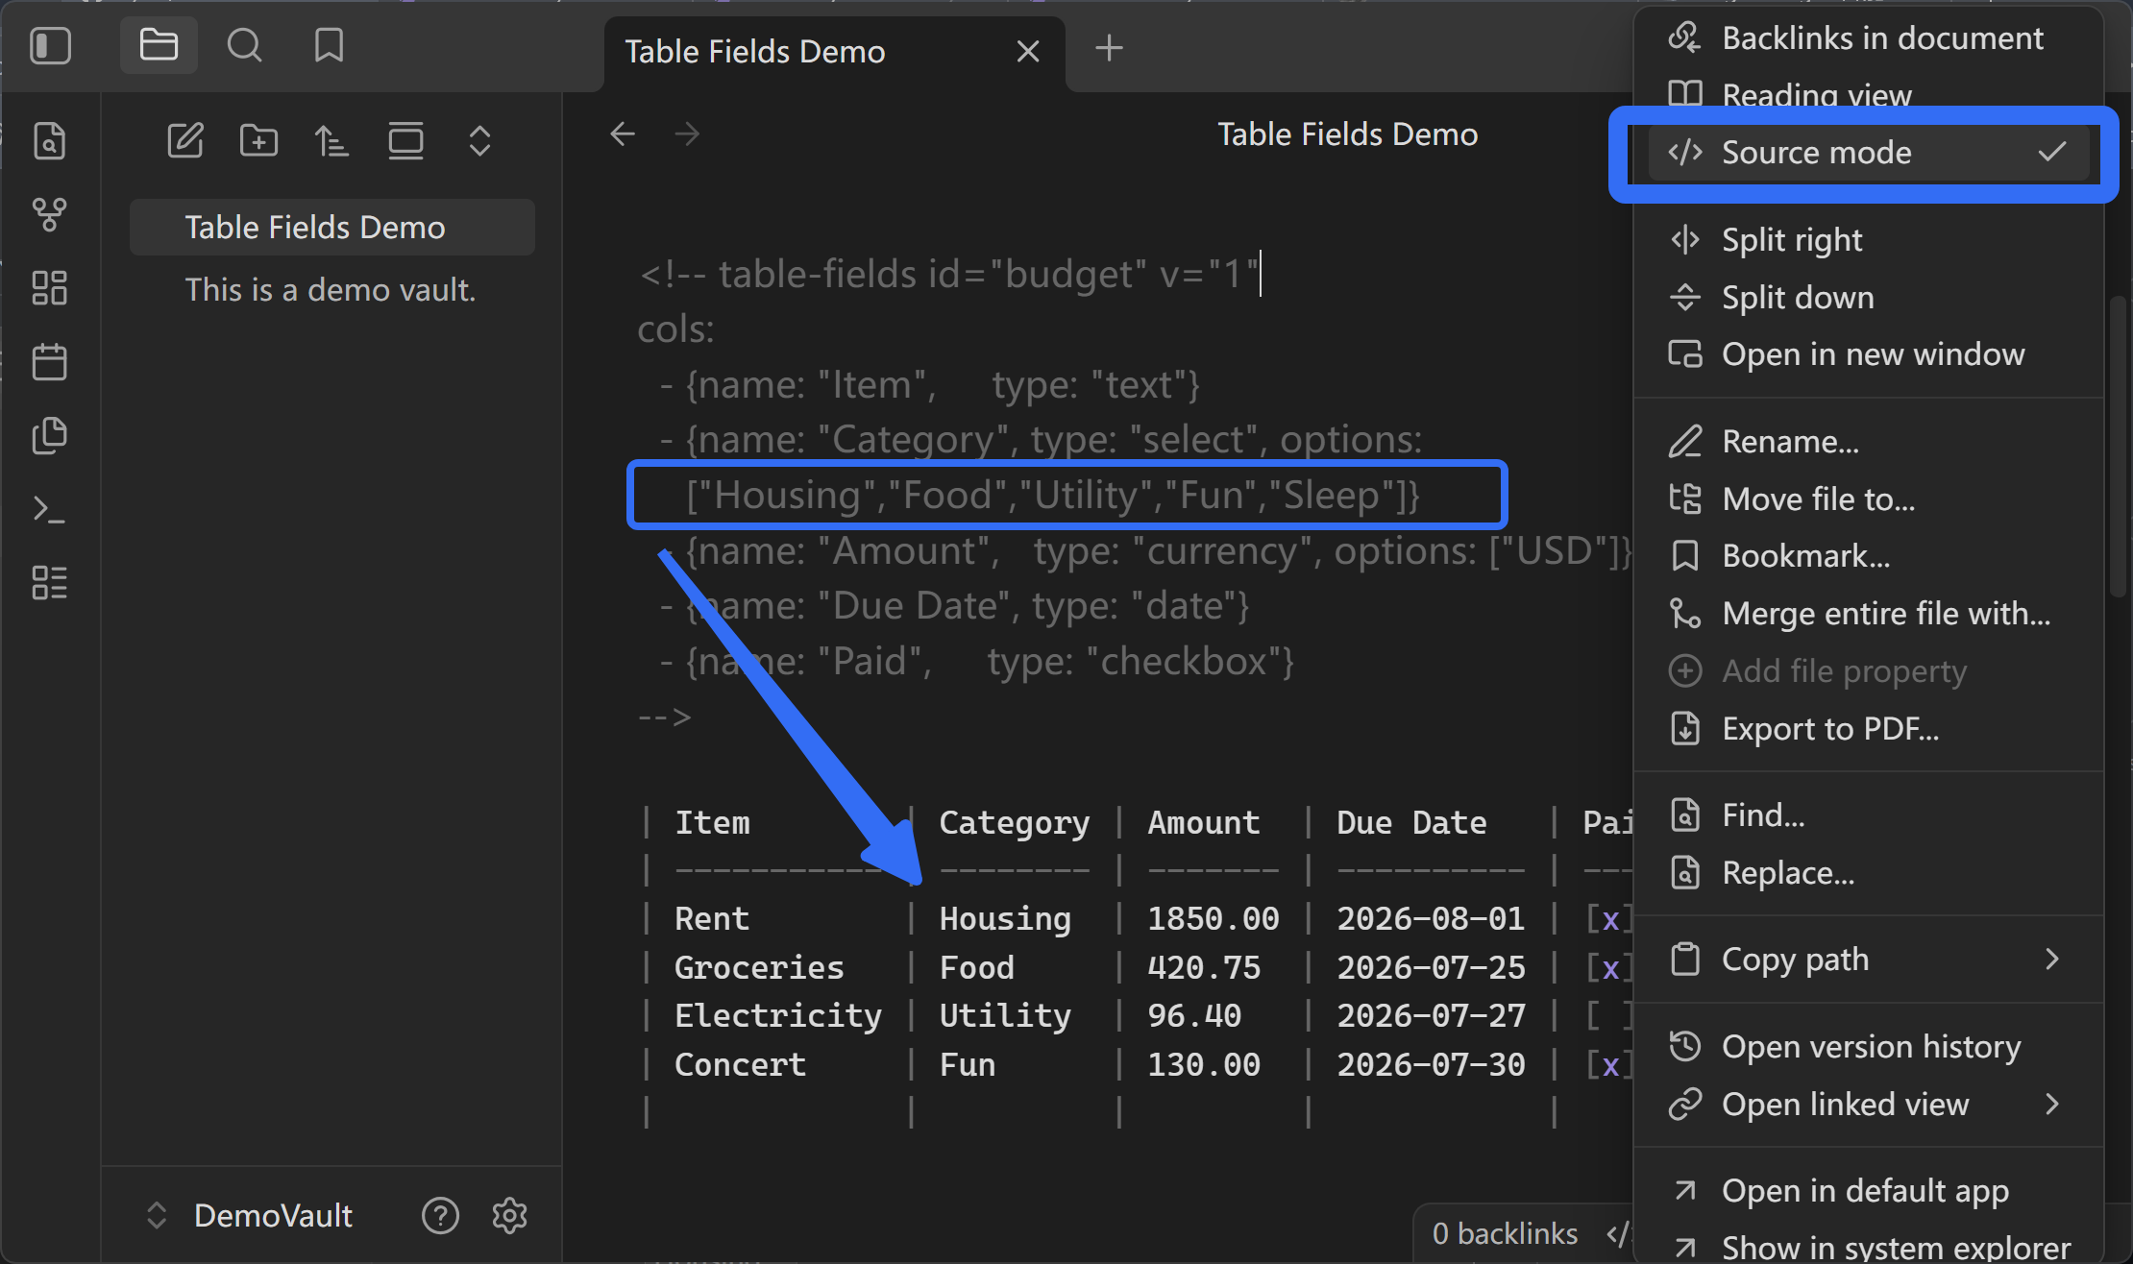Open the search magnifier tab
The image size is (2133, 1264).
(244, 45)
